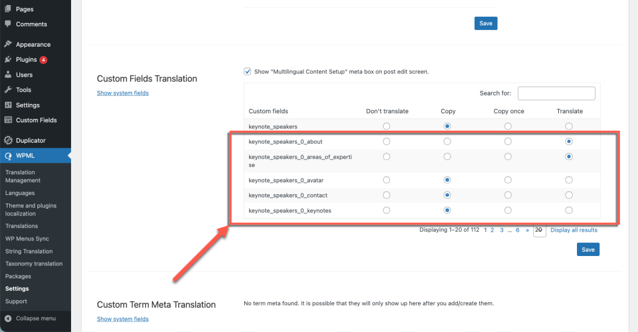
Task: Toggle Multilingual Content Setup meta box checkbox
Action: tap(247, 72)
